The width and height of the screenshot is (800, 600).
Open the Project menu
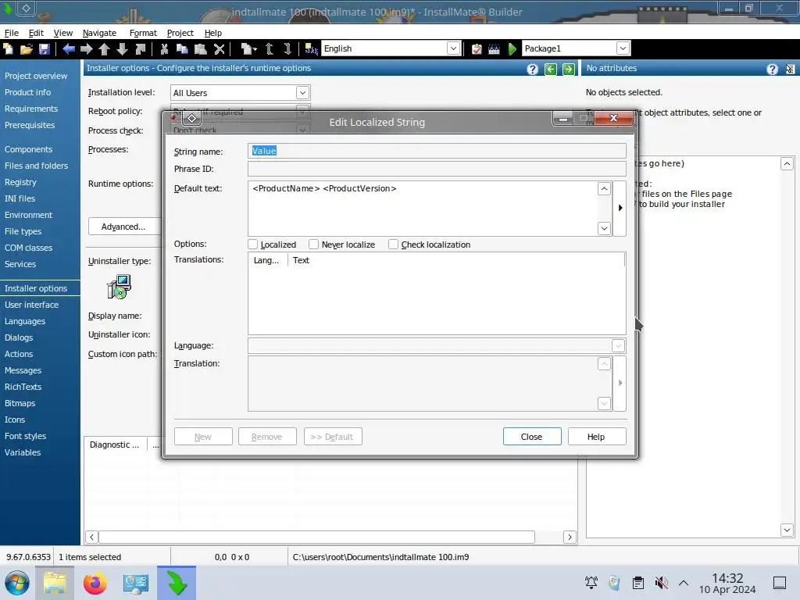(180, 33)
